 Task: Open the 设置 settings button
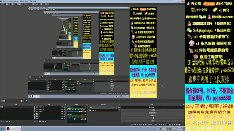click(x=153, y=118)
